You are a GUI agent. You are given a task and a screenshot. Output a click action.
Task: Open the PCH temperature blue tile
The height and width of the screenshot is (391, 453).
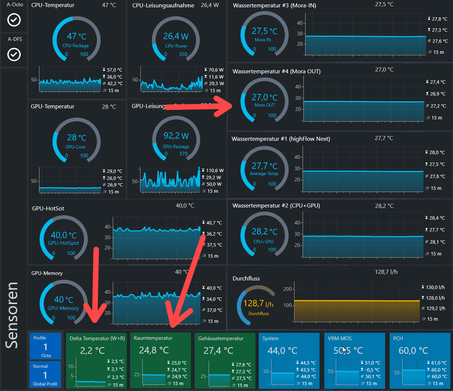click(420, 360)
